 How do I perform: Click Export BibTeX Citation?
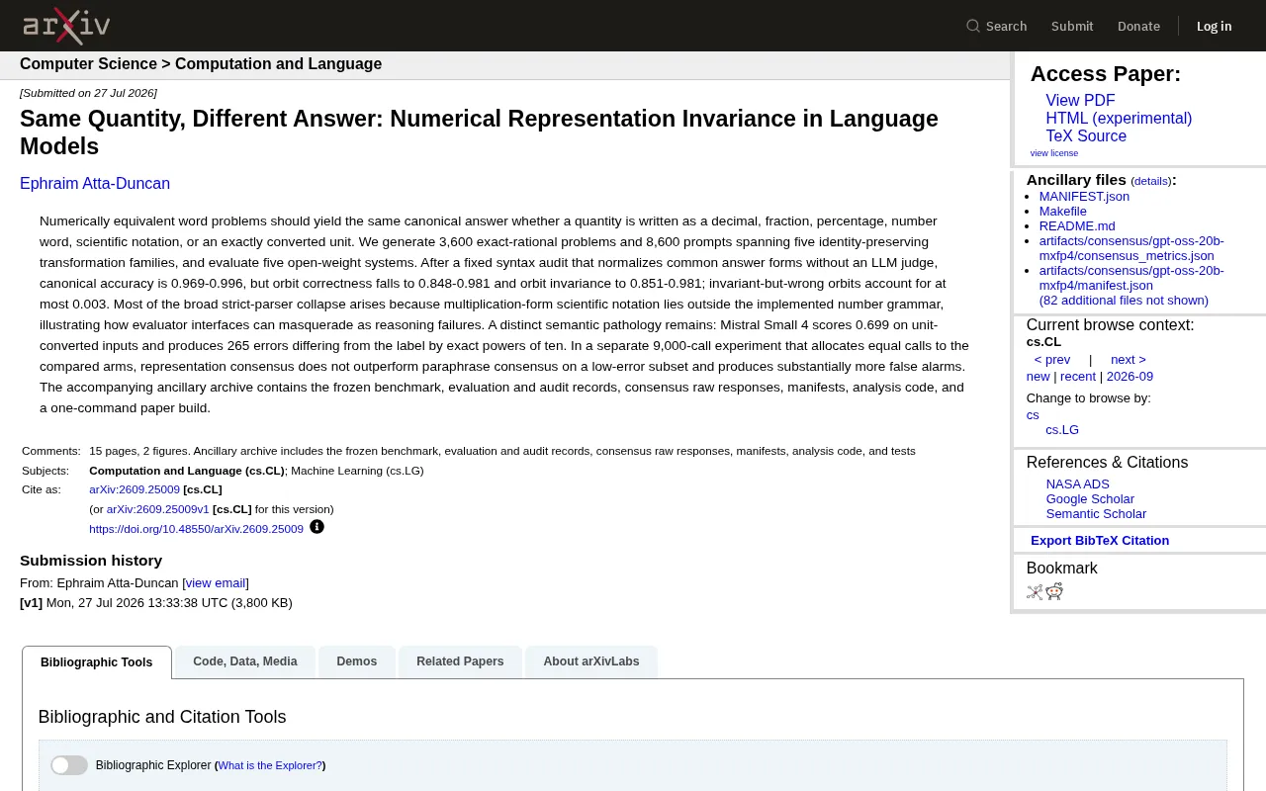1100,541
